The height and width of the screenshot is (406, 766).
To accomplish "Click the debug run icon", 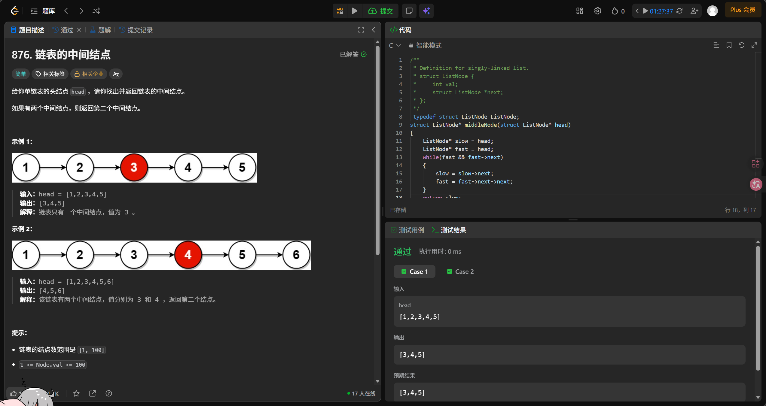I will 340,11.
